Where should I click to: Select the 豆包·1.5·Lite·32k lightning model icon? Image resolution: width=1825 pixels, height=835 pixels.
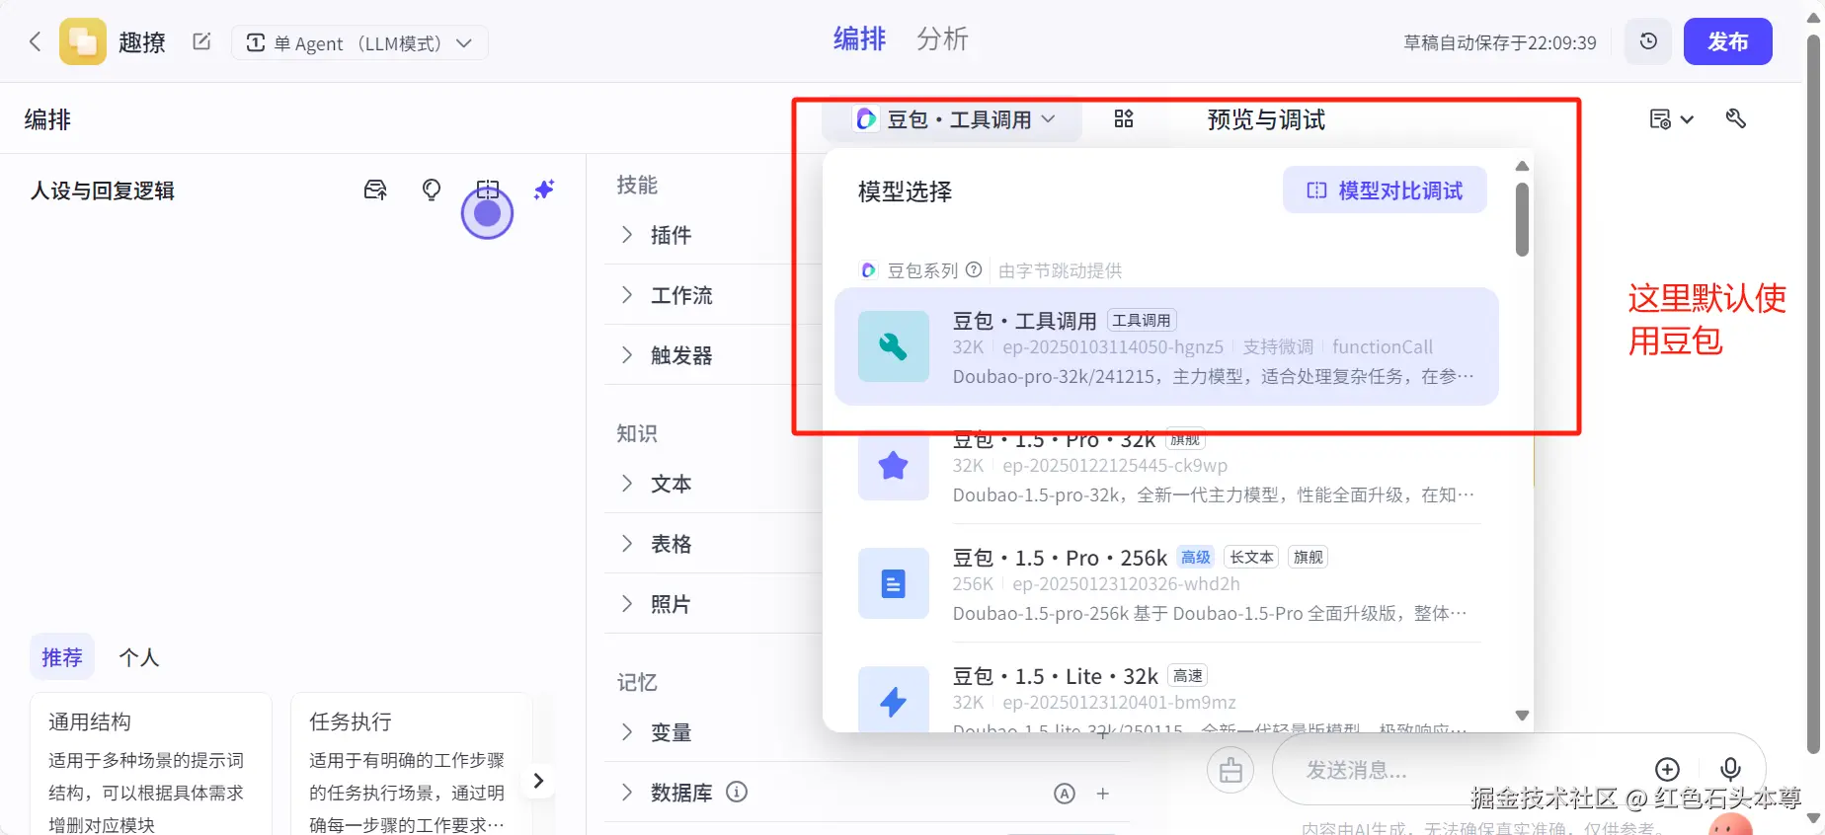[x=894, y=700]
